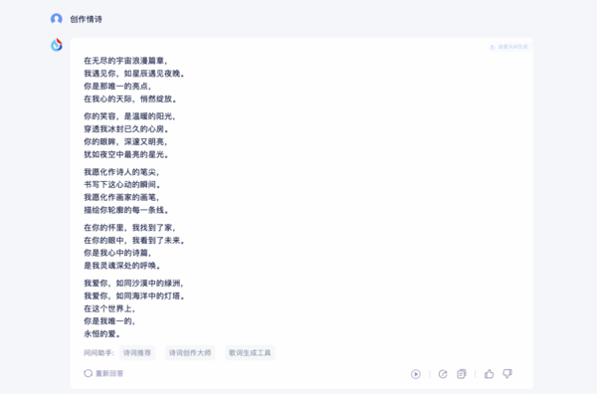Click the line 我遇见你，如星辰遇见夜晚
597x394 pixels.
(x=134, y=74)
